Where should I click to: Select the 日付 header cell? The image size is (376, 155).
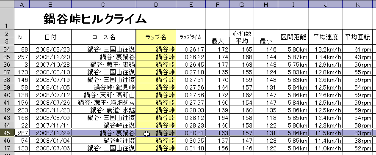[x=50, y=37]
